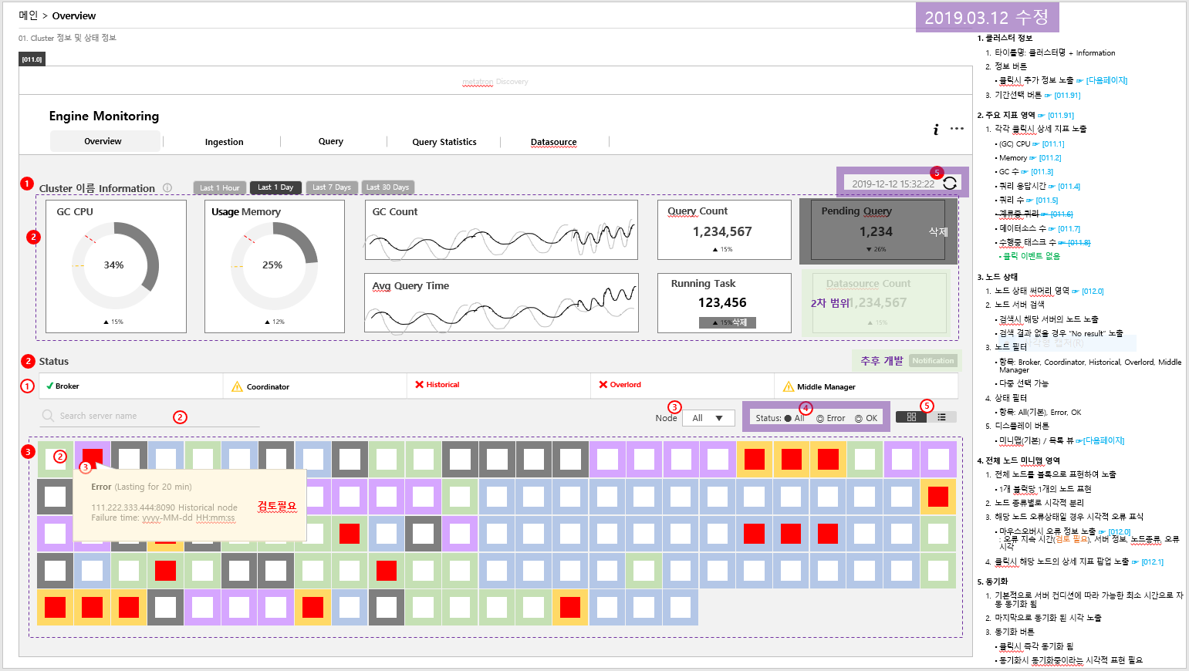
Task: Switch node display to list view icon
Action: coord(942,416)
